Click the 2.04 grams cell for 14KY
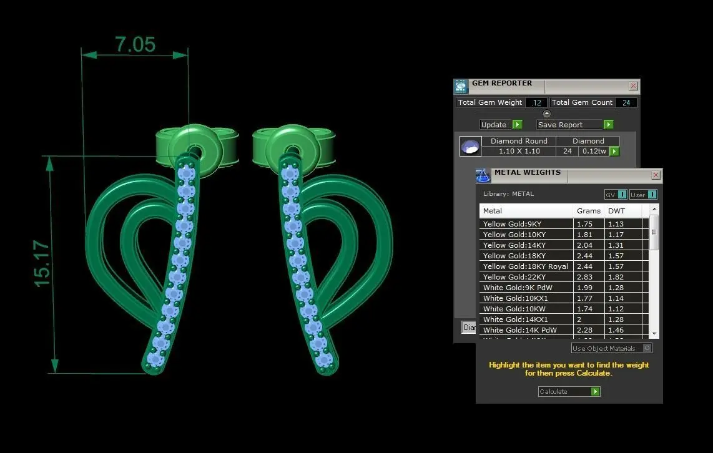Image resolution: width=713 pixels, height=453 pixels. (589, 245)
